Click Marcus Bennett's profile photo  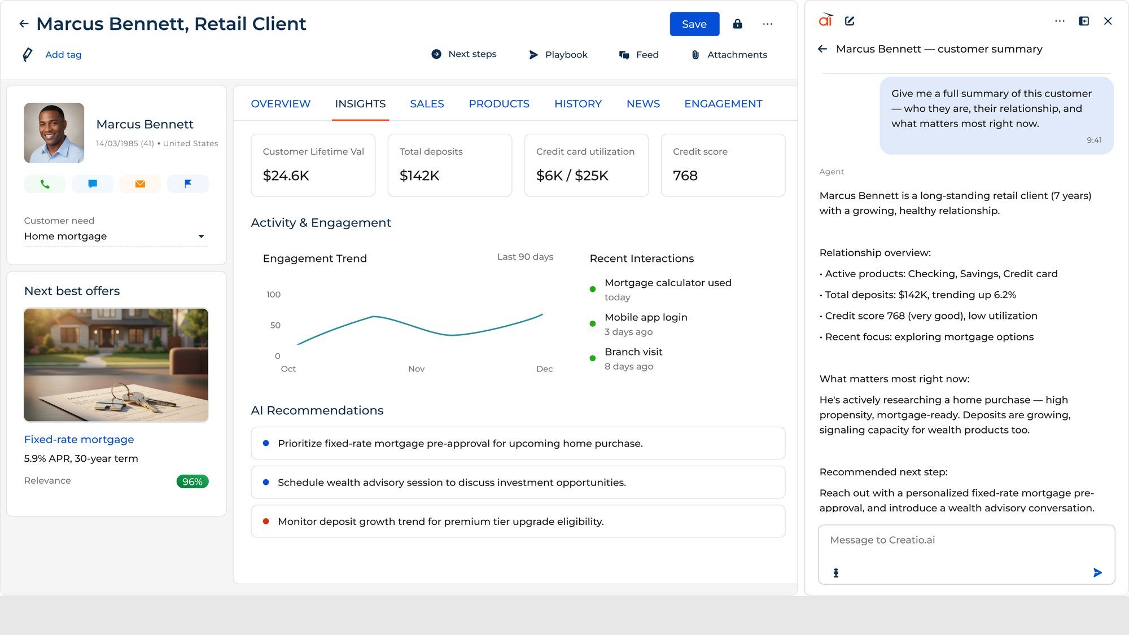click(x=54, y=133)
